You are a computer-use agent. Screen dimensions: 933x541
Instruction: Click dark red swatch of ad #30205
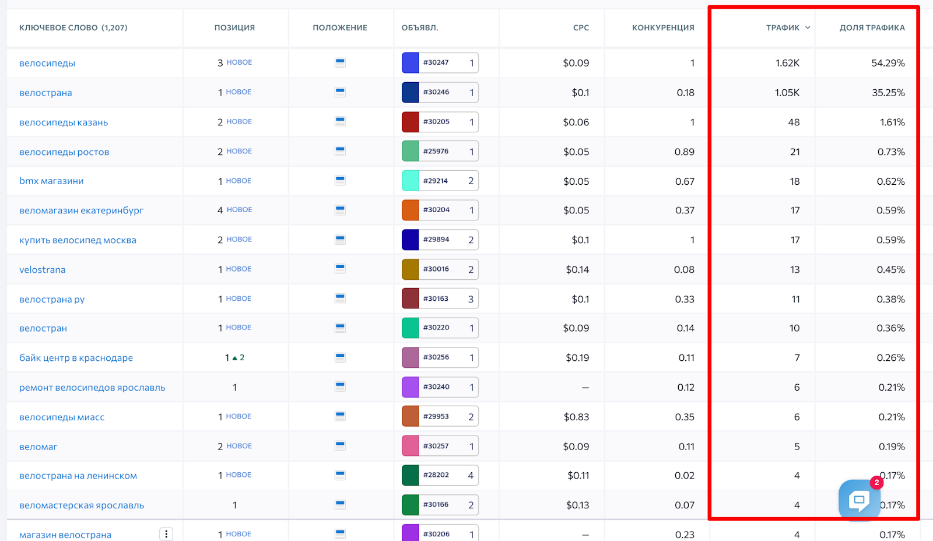tap(411, 122)
